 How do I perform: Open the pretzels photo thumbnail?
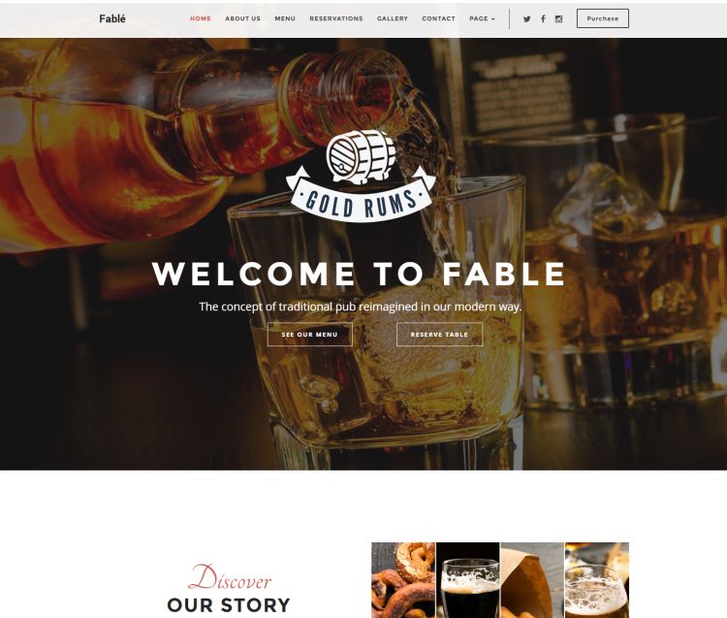pyautogui.click(x=403, y=580)
